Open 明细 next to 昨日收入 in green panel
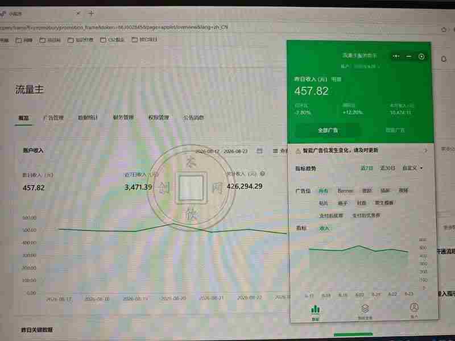Image resolution: width=455 pixels, height=341 pixels. pos(336,79)
